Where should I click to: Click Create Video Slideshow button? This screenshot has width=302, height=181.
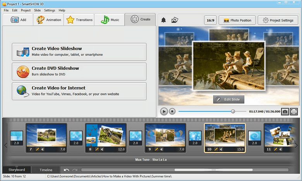(x=79, y=52)
